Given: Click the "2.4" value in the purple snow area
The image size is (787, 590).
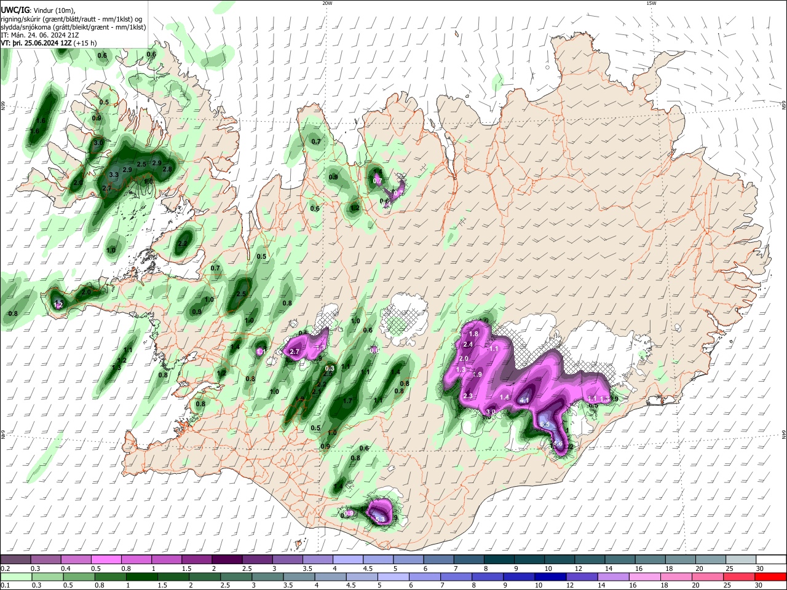Looking at the screenshot, I should point(468,345).
